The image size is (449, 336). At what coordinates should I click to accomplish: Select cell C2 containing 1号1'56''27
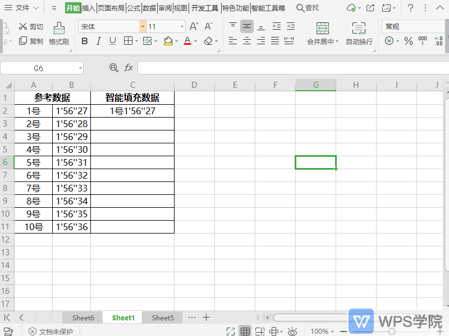[132, 111]
